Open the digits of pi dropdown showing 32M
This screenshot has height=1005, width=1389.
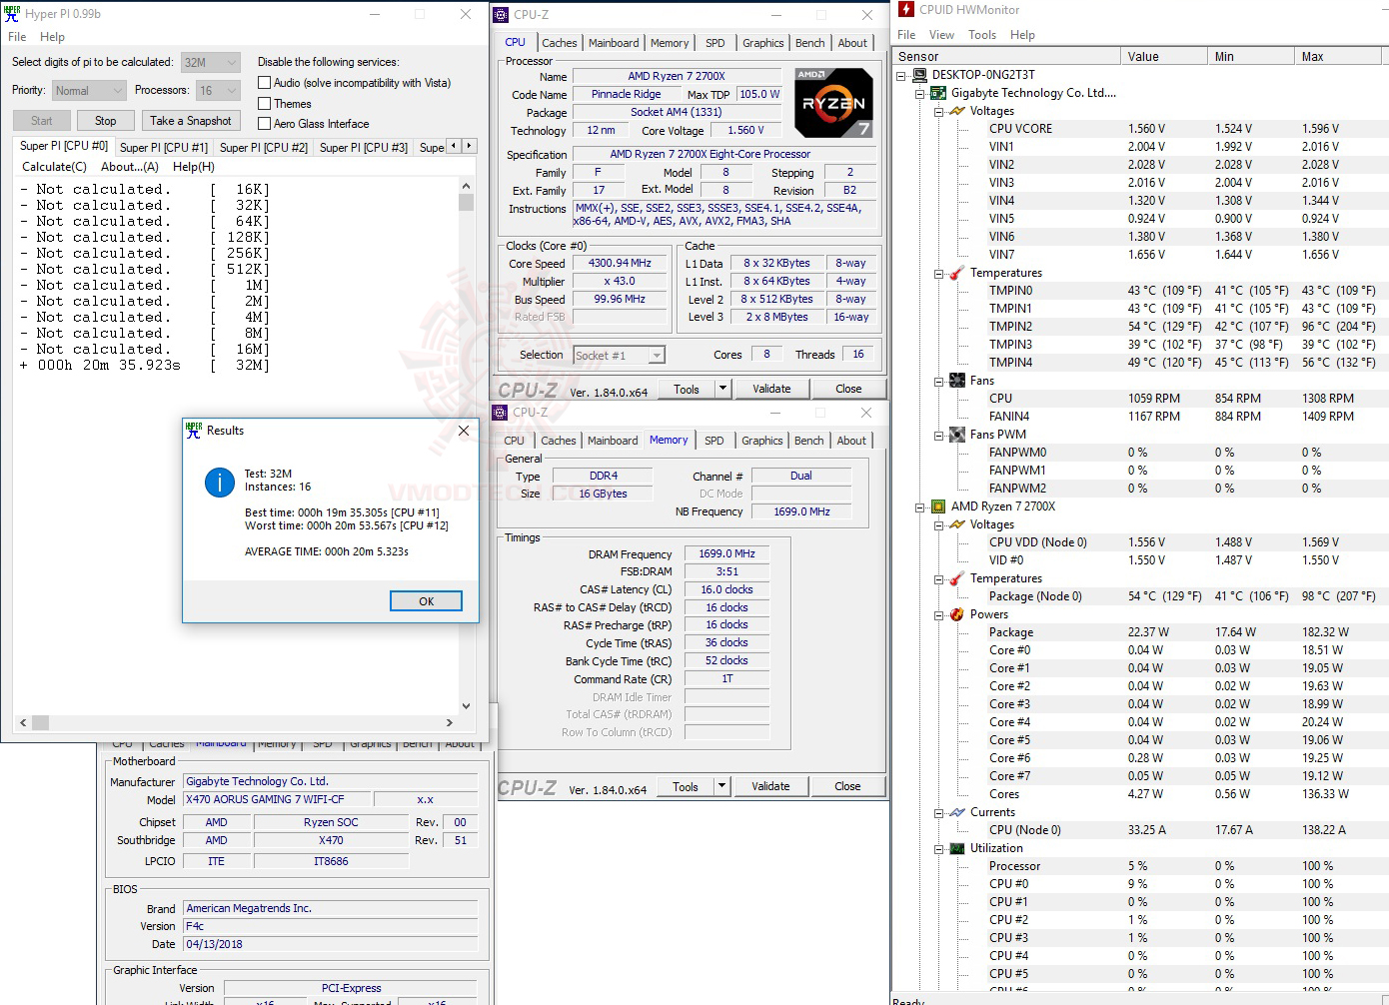211,62
